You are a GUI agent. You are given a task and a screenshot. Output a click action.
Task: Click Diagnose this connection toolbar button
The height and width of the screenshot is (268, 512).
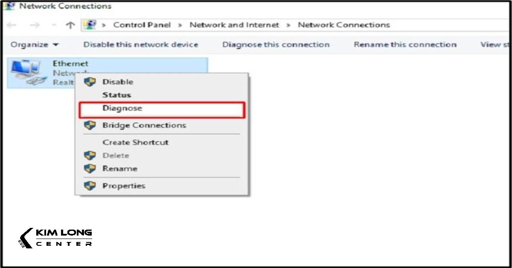276,45
